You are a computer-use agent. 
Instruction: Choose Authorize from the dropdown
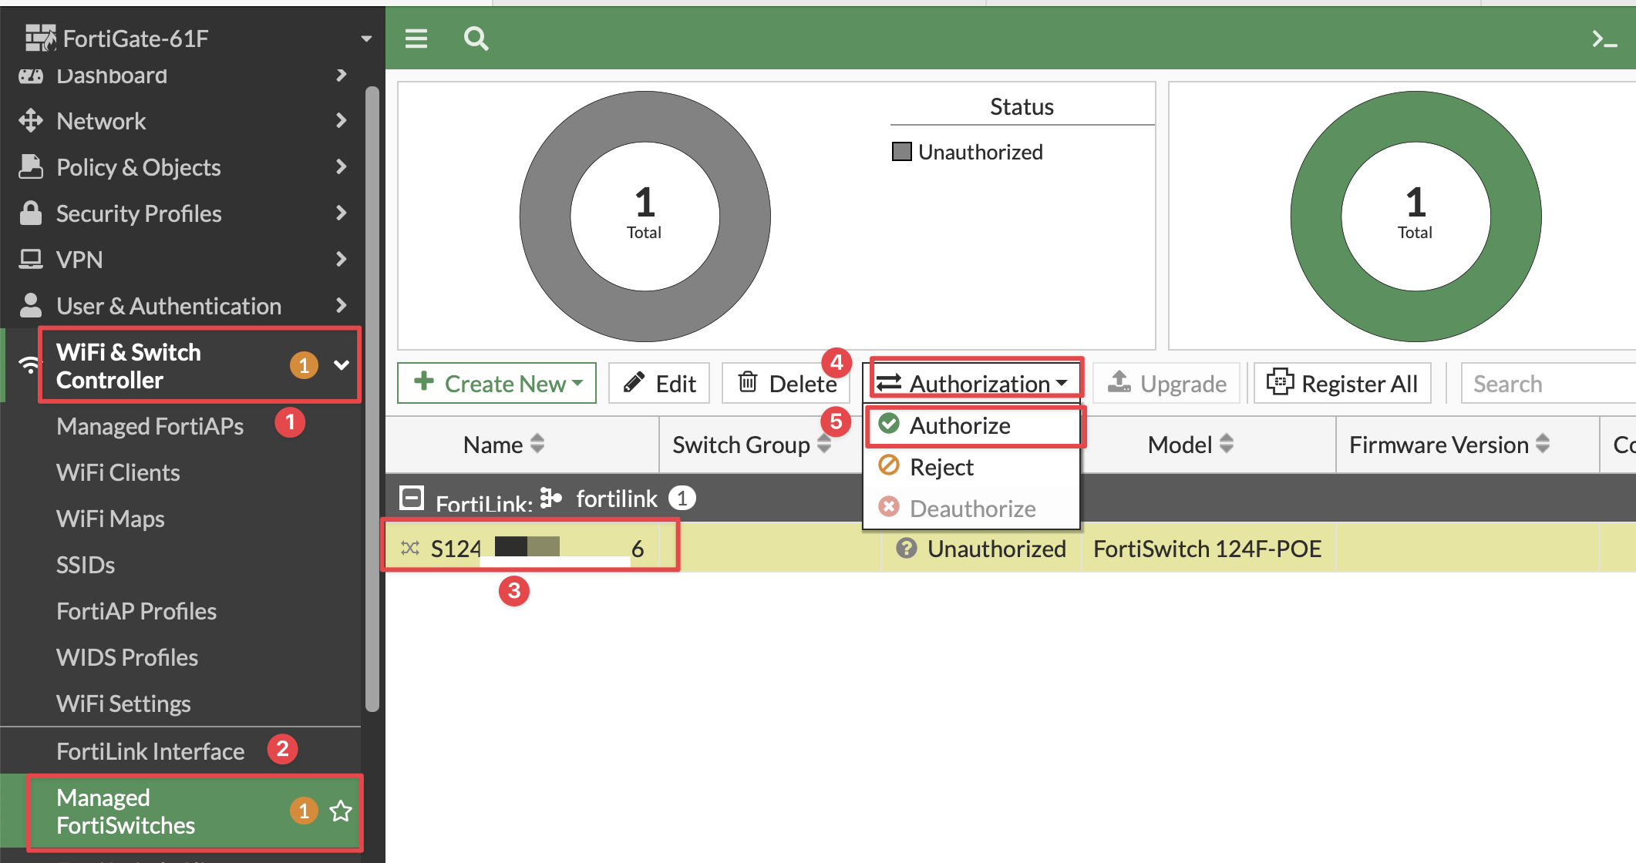[x=972, y=425]
